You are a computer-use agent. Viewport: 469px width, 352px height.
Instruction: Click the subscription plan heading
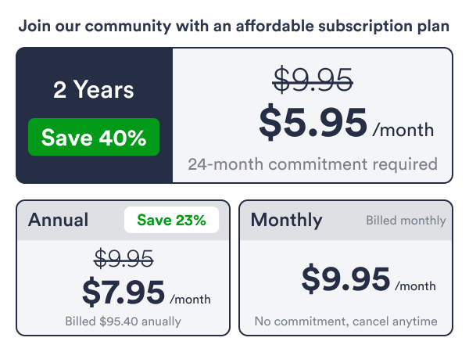coord(234,26)
